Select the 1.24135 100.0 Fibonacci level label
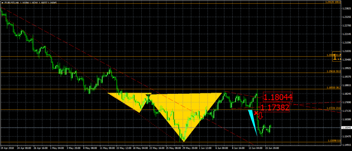The height and width of the screenshot is (151, 352). tap(332, 2)
